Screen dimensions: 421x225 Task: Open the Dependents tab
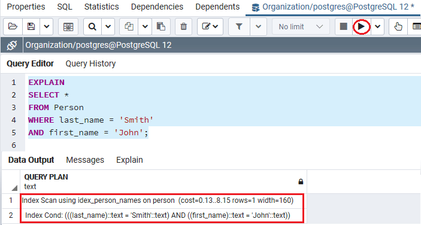coord(217,7)
